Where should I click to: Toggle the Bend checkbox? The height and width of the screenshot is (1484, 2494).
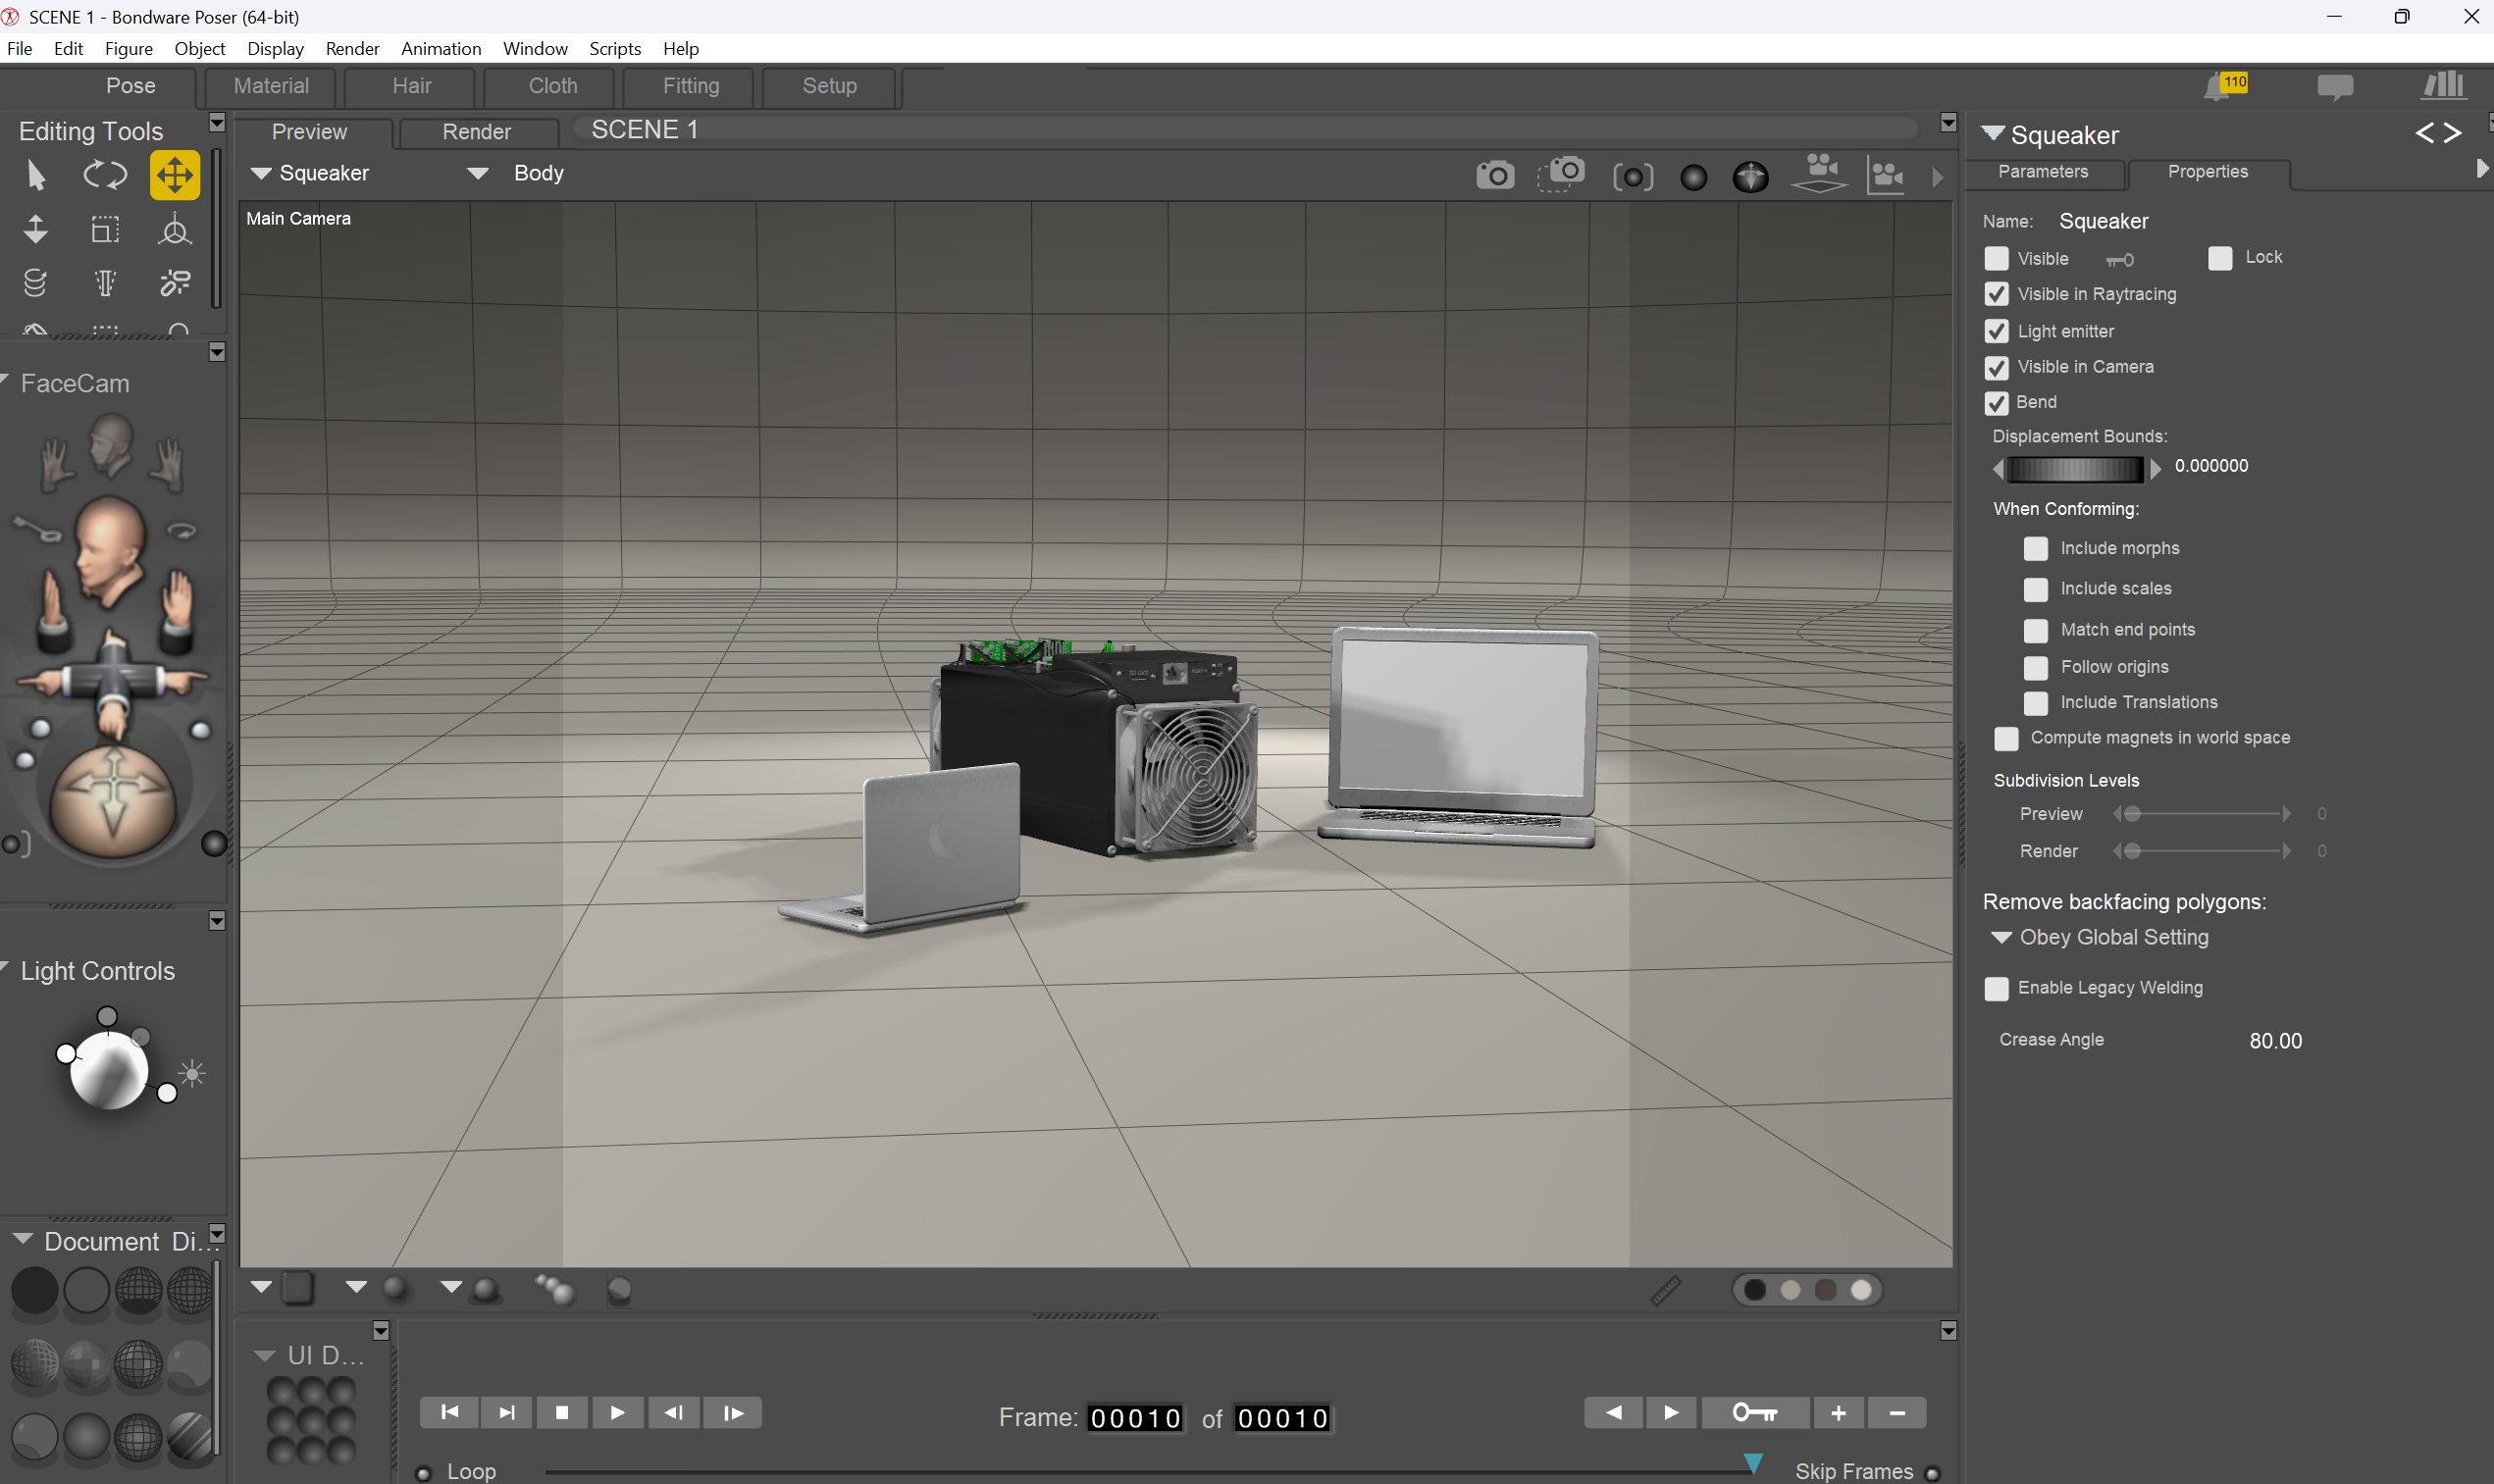[x=1997, y=403]
